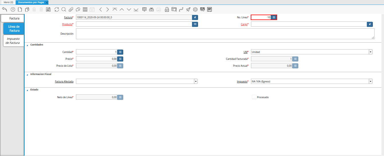The height and width of the screenshot is (156, 384).
Task: Open active workflows node icon
Action: 181,9
